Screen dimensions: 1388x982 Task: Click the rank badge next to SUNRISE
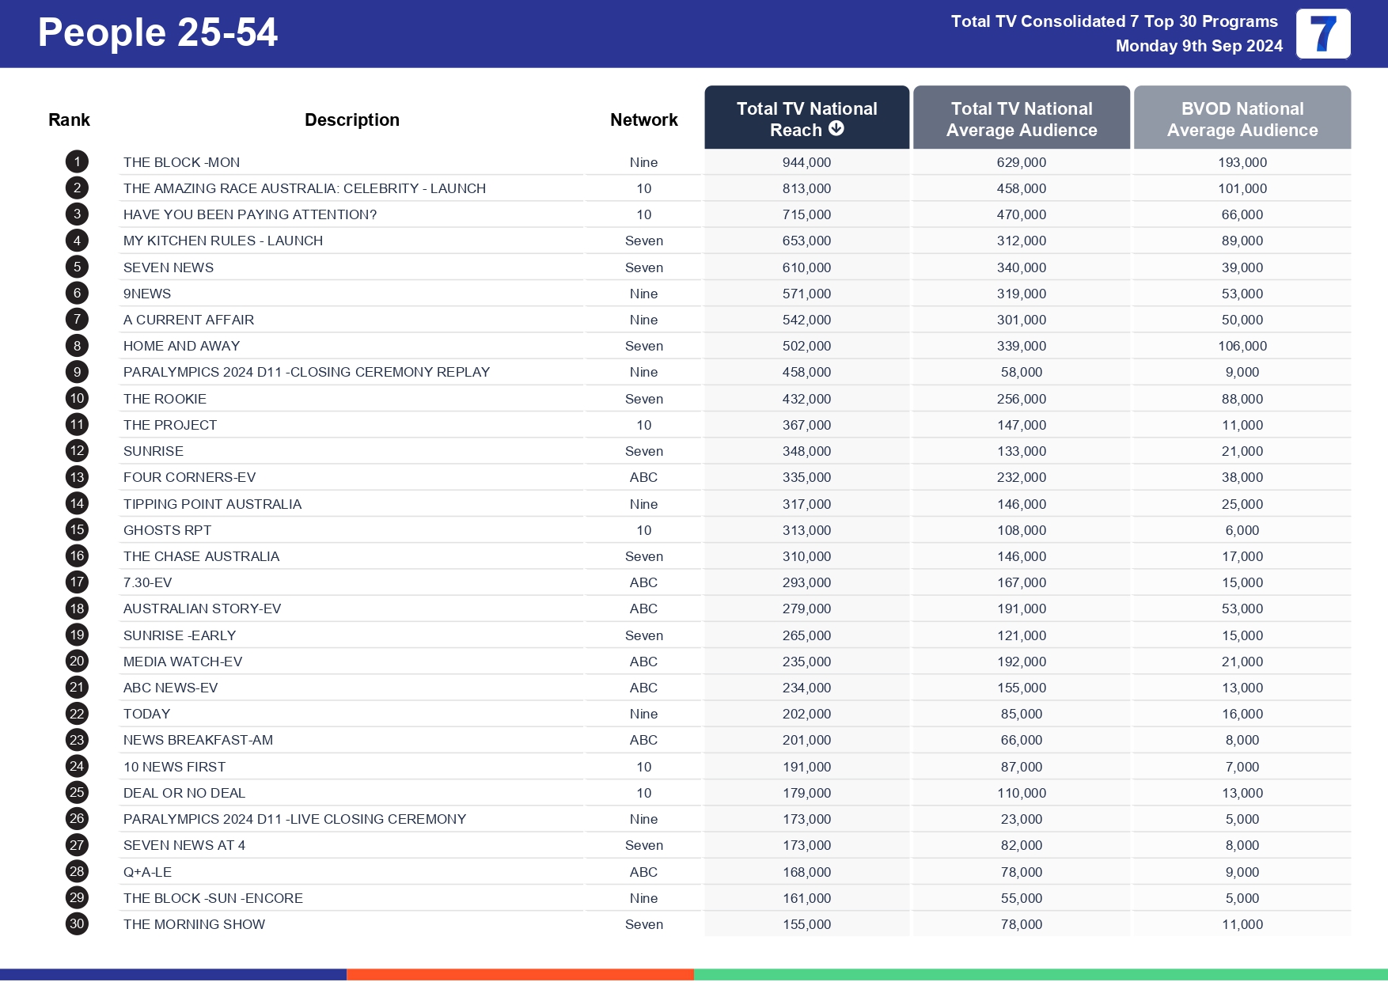[76, 451]
